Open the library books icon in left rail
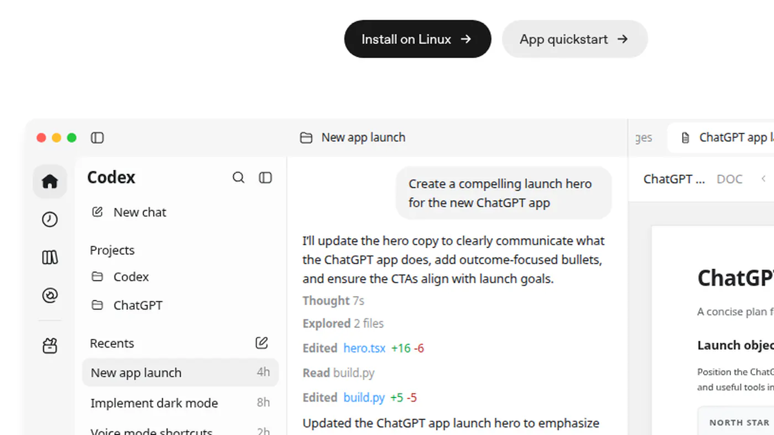Viewport: 774px width, 435px height. [50, 258]
